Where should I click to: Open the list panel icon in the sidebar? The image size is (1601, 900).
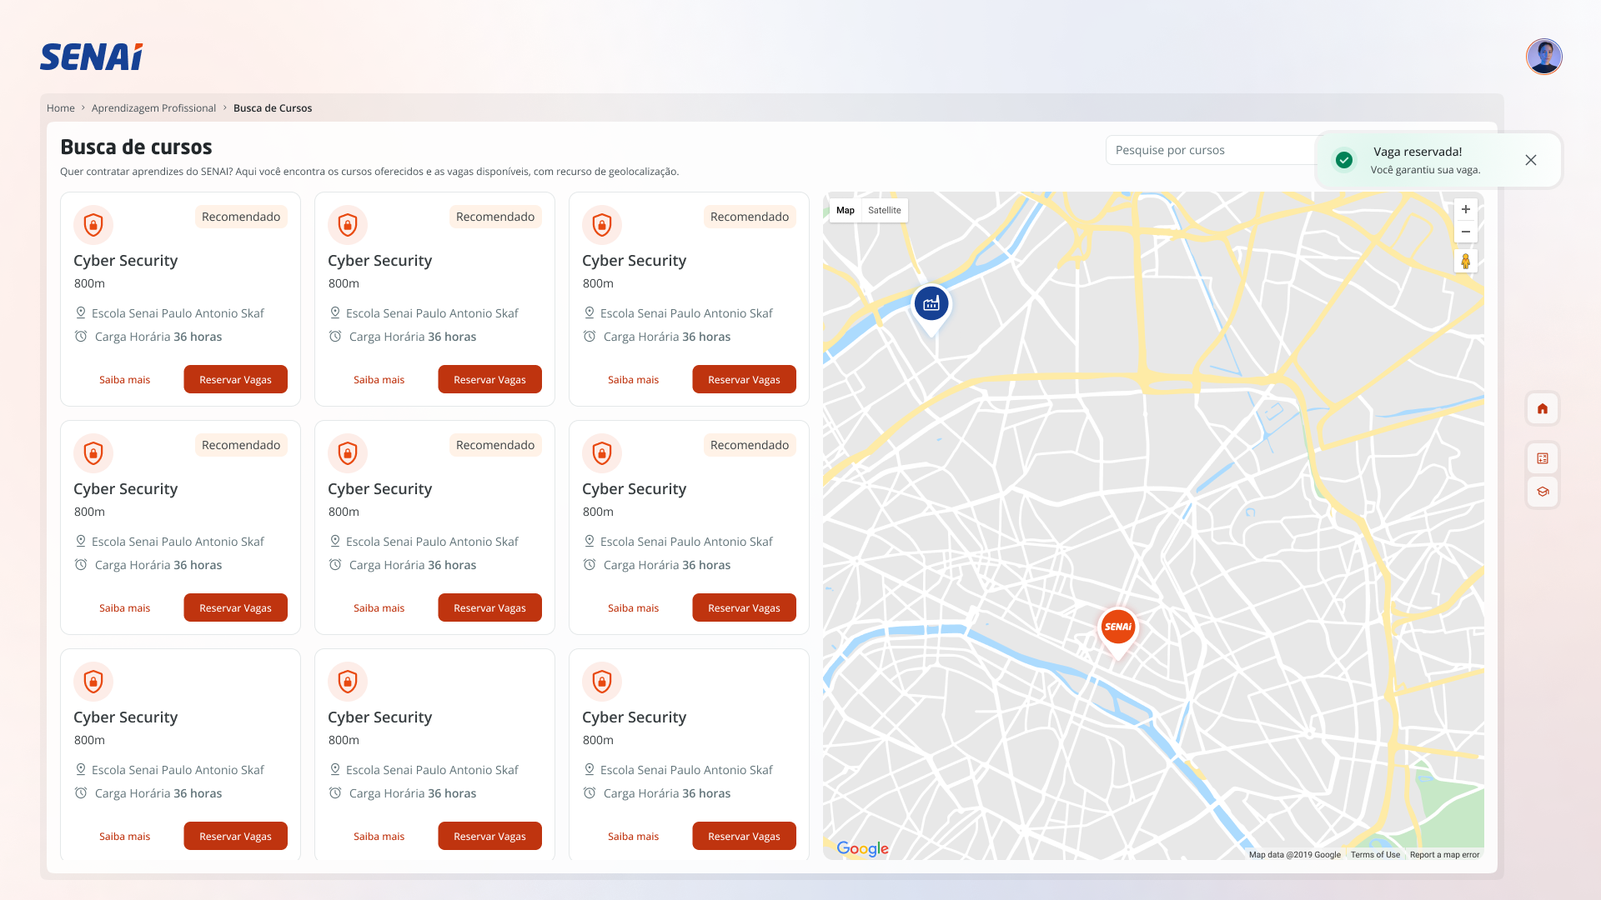pyautogui.click(x=1542, y=458)
